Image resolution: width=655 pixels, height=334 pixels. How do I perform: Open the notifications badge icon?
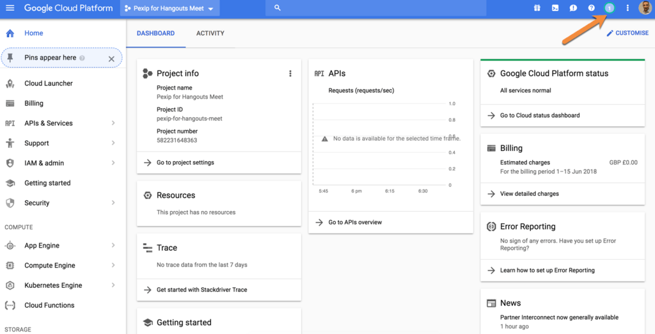point(609,8)
